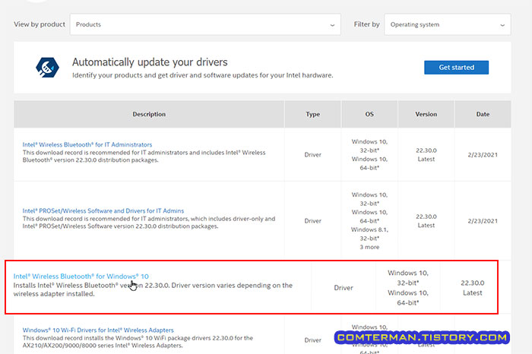
Task: Click 2/23/2021 date in PROSet/Wireless row
Action: (483, 221)
